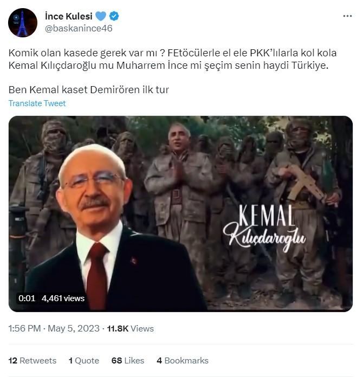Show the 12 Retweets list

pyautogui.click(x=33, y=361)
